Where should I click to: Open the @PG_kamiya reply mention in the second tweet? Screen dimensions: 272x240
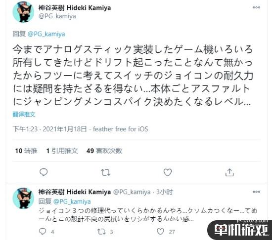pos(72,201)
